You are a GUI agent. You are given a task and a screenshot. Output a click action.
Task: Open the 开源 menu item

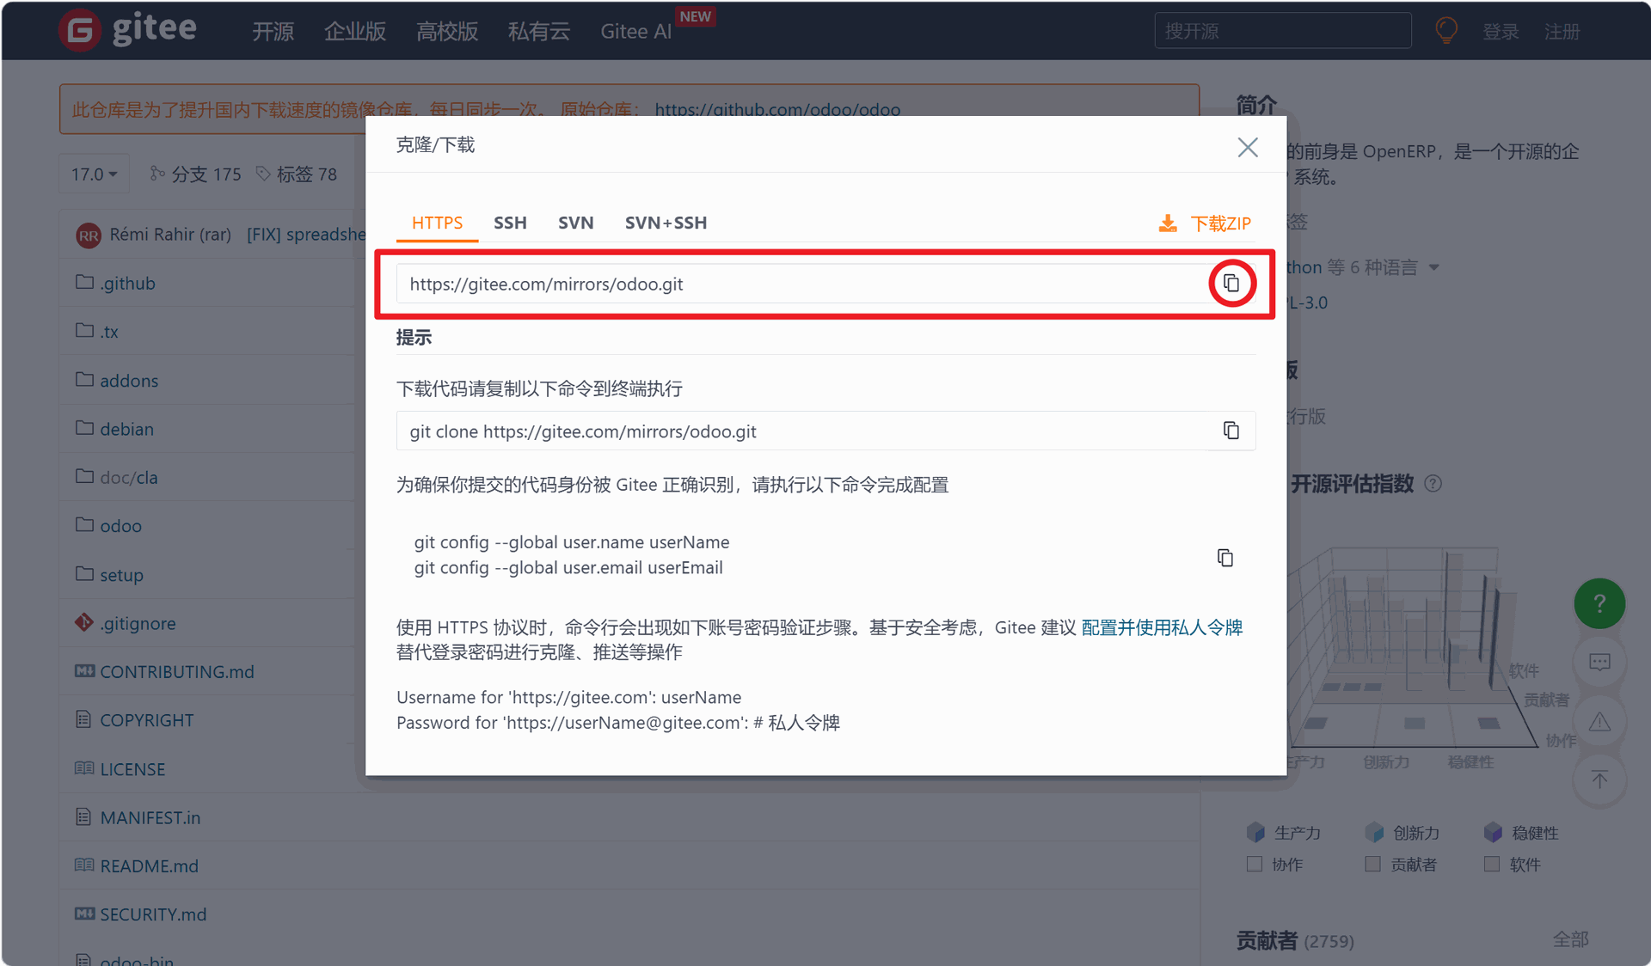(273, 32)
